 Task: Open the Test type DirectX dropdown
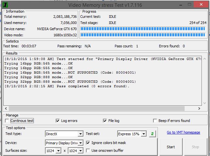[80, 134]
